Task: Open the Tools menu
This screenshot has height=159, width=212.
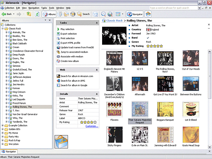Action: [52, 8]
